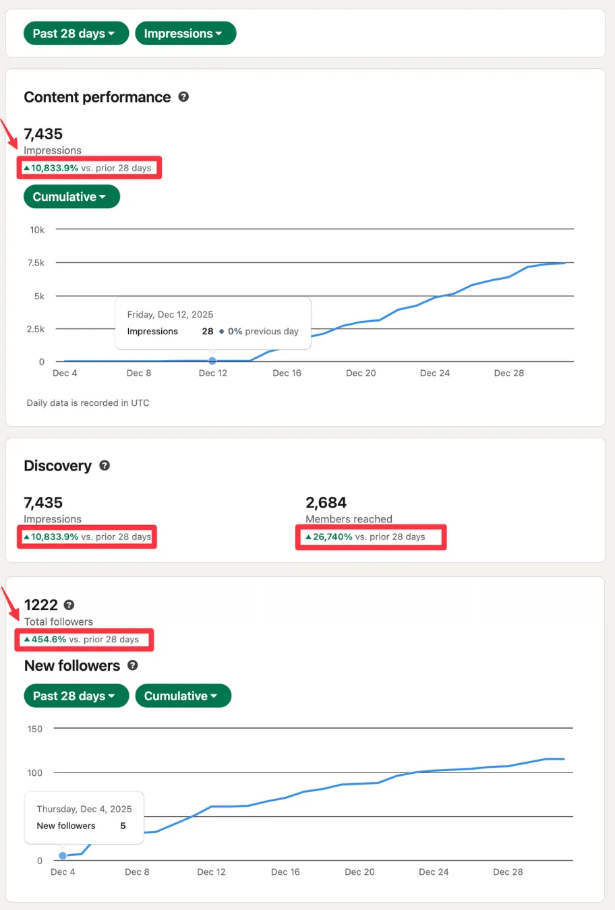Expand the Cumulative dropdown under Content performance
Image resolution: width=615 pixels, height=910 pixels.
click(x=71, y=196)
